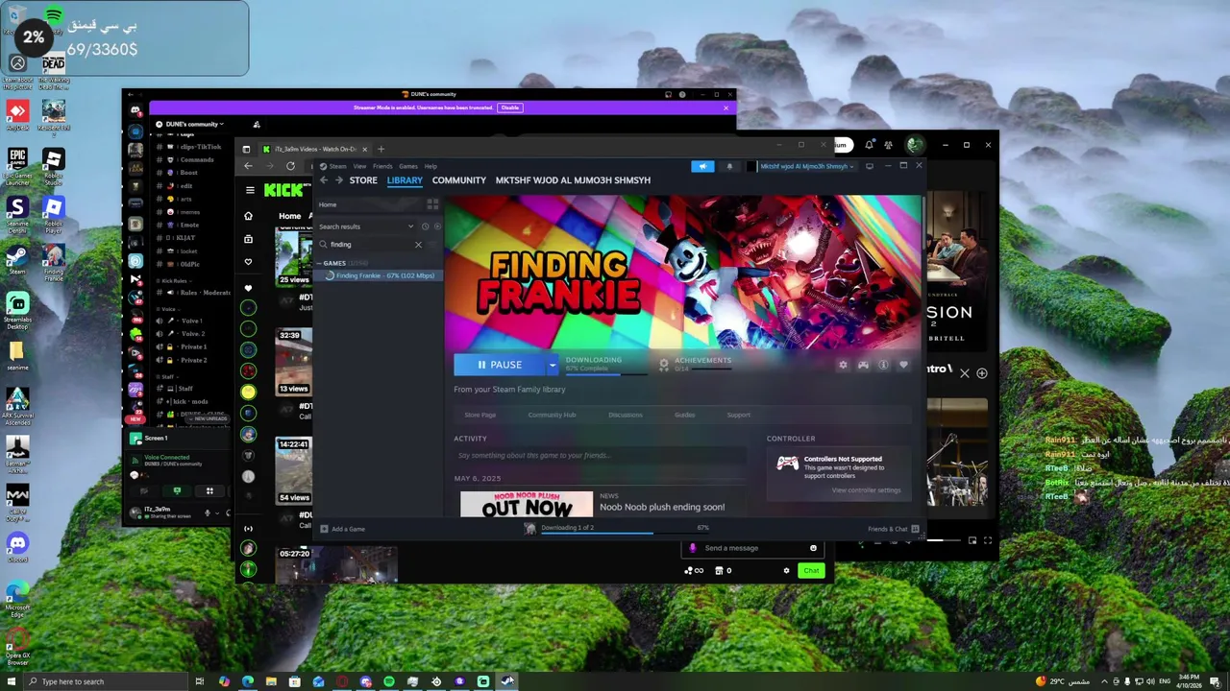Click the library search field containing 'finding'

pyautogui.click(x=370, y=245)
